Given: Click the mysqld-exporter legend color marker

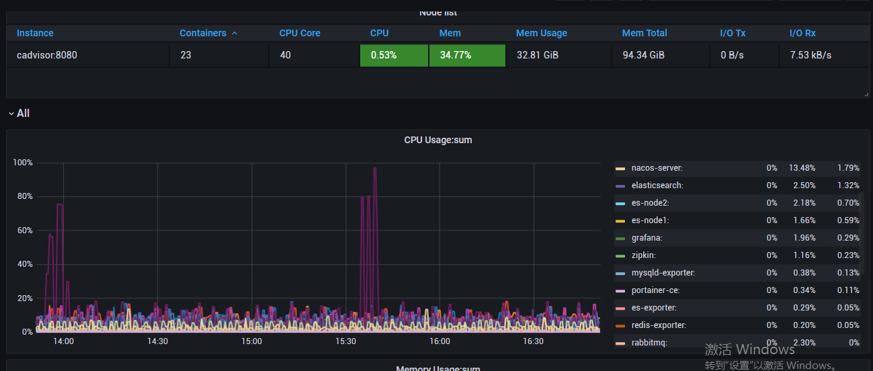Looking at the screenshot, I should coord(620,273).
